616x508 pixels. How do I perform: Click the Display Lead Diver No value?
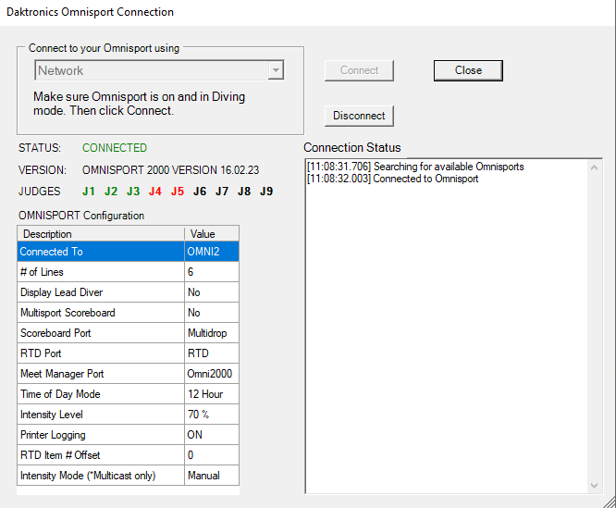(x=212, y=292)
